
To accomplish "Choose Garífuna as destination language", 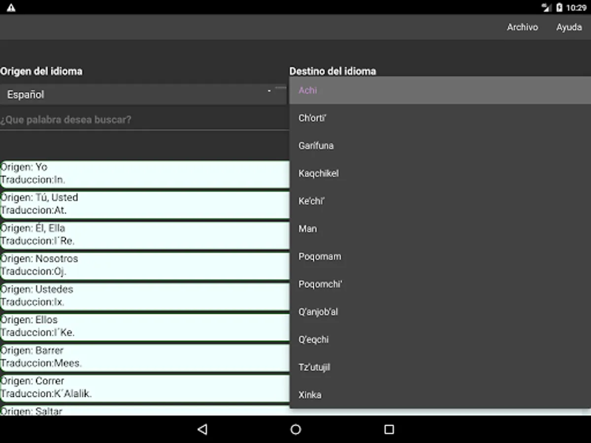I will coord(440,146).
